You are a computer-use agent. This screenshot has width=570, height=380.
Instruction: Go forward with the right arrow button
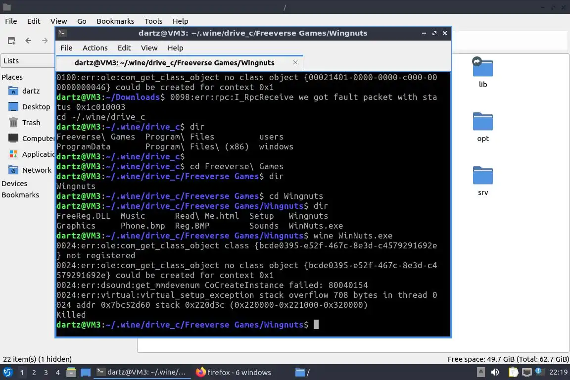(45, 41)
